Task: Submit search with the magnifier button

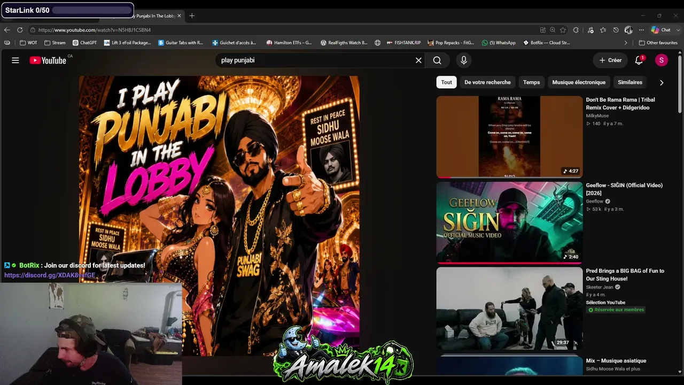Action: [437, 60]
